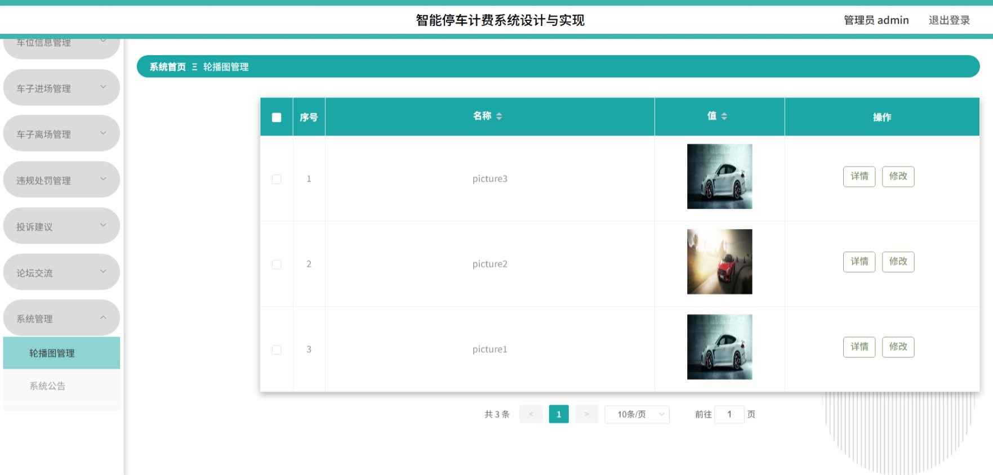Open 系统公告 submenu item
This screenshot has height=475, width=993.
[x=61, y=386]
